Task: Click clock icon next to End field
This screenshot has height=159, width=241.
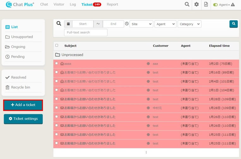Action: point(127,24)
